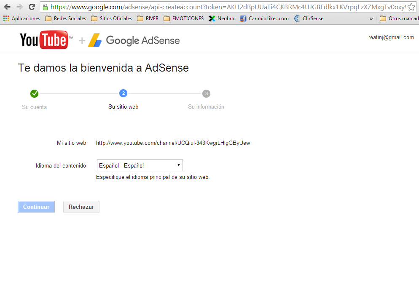
Task: Open the CambioLikes.com bookmark
Action: click(x=264, y=19)
